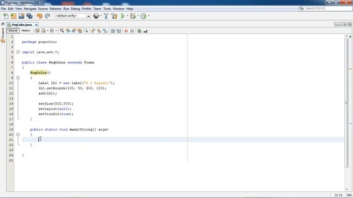Click the Next Bookmark icon
This screenshot has width=353, height=198.
pos(99,31)
